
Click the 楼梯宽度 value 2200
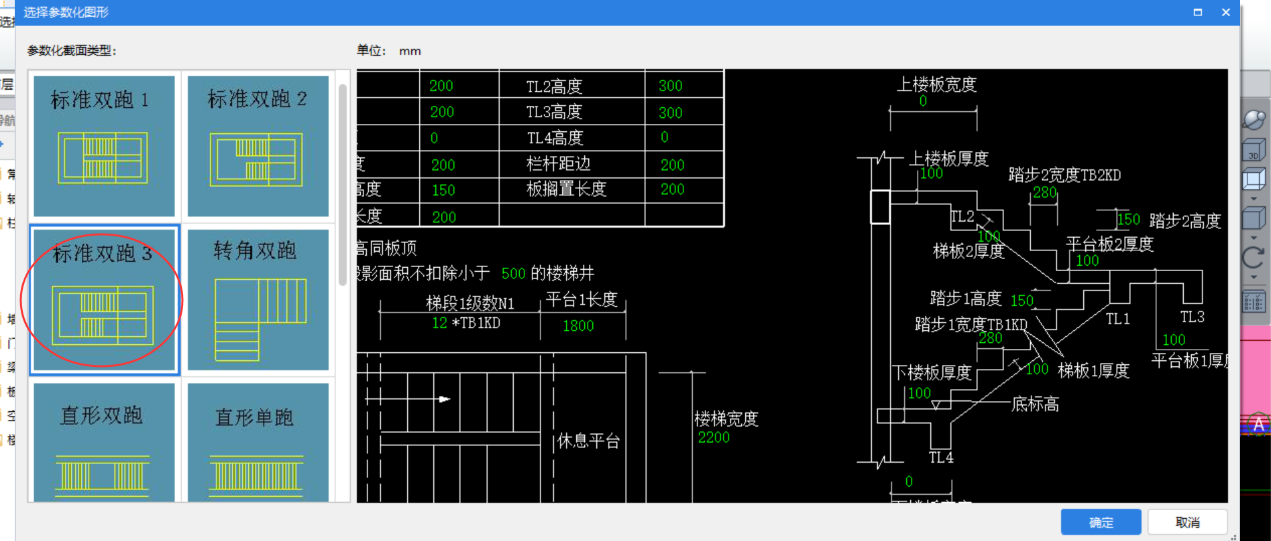point(713,438)
